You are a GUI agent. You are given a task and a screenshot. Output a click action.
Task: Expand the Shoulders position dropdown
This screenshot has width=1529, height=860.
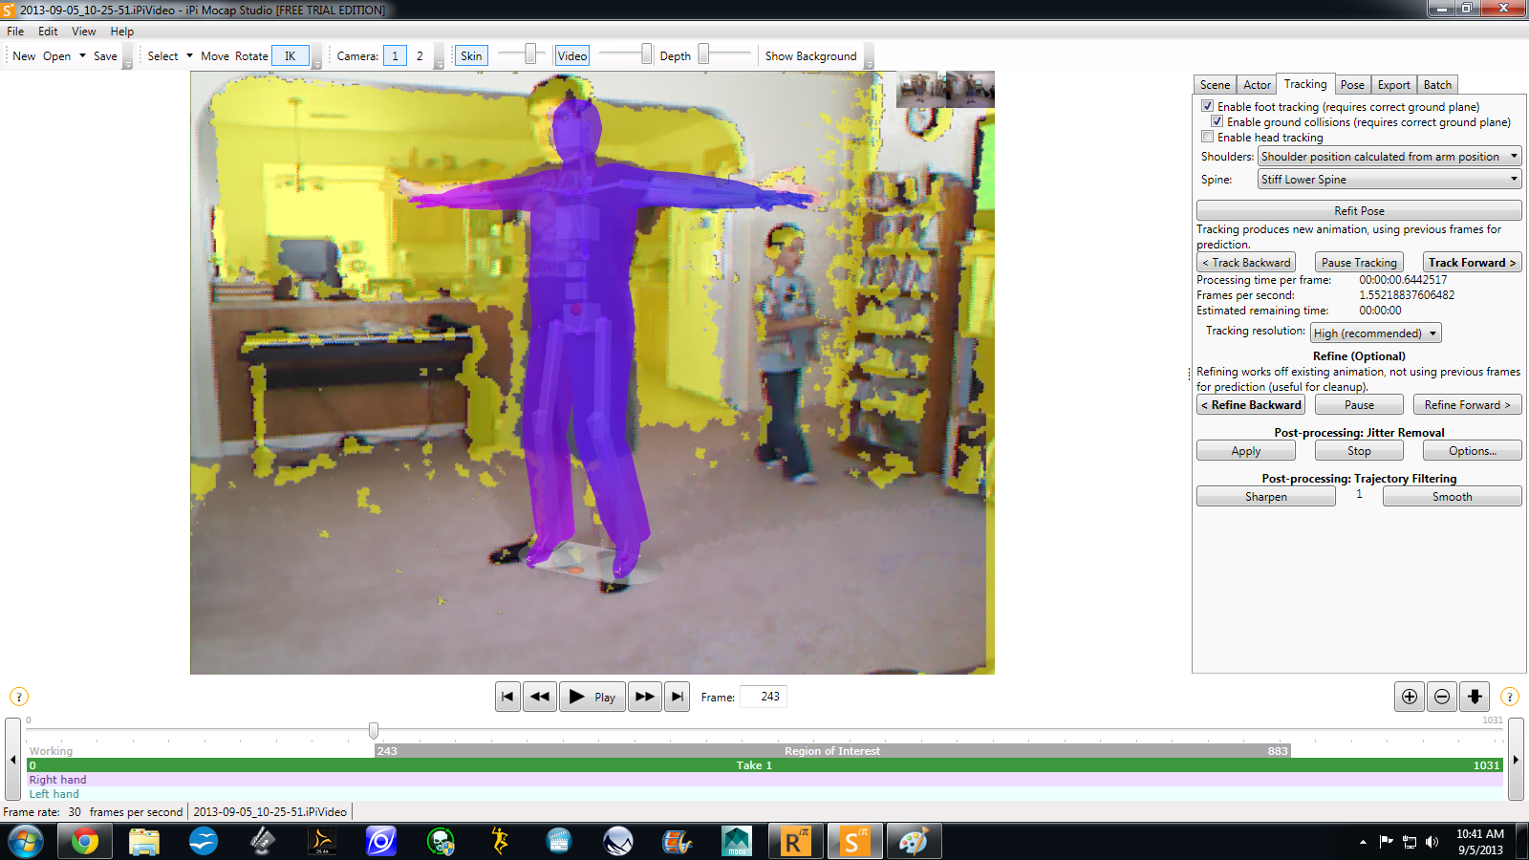pos(1389,156)
